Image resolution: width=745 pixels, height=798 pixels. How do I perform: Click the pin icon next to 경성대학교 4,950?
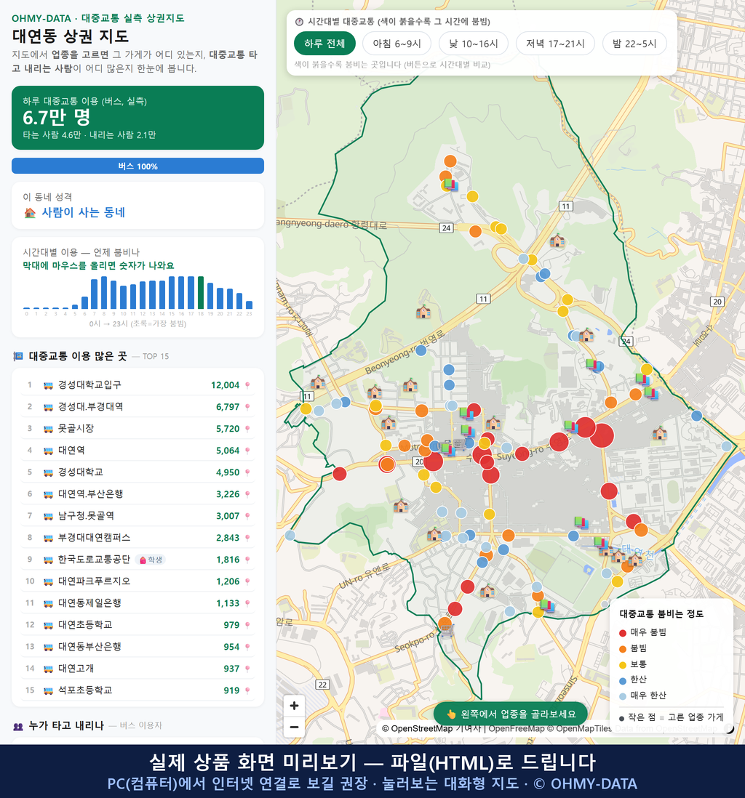point(247,473)
